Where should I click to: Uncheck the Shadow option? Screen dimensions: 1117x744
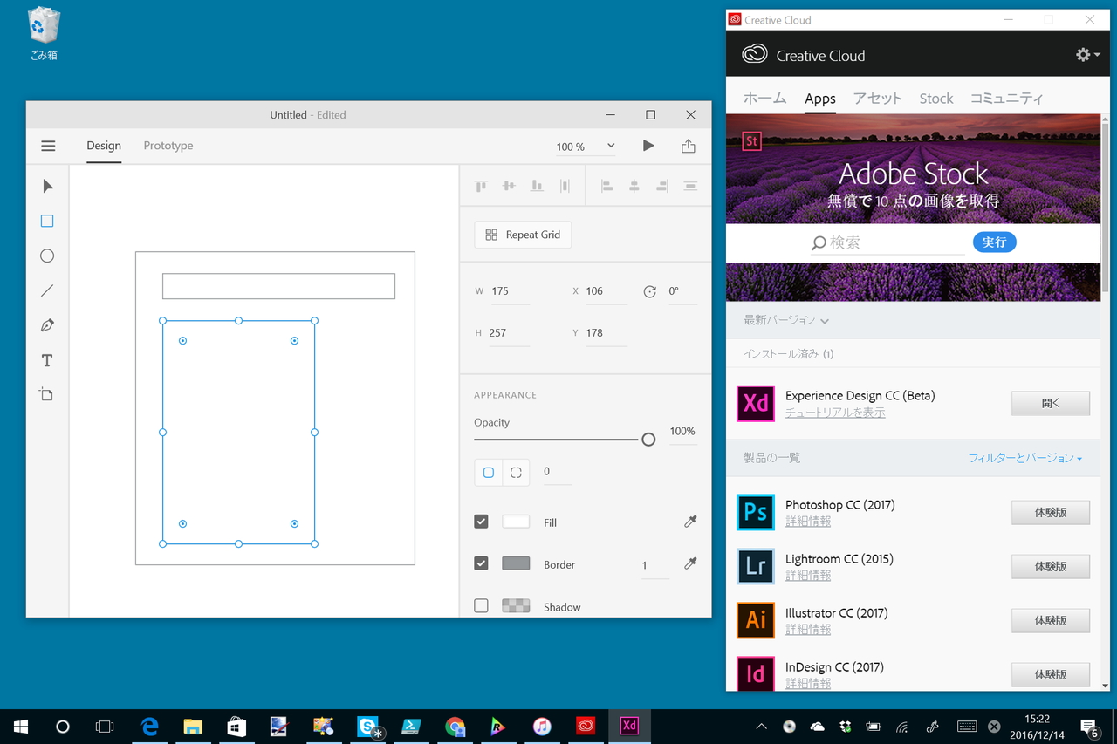[x=481, y=605]
